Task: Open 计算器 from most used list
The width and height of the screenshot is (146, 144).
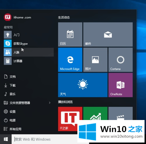Action: [x=29, y=61]
